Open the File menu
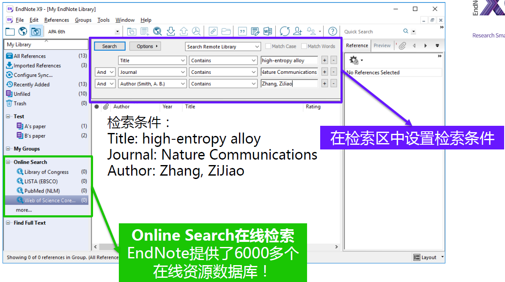This screenshot has width=505, height=282. coord(19,20)
